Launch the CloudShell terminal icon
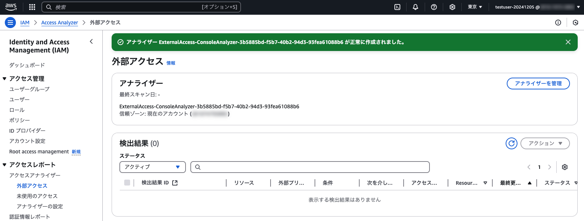The height and width of the screenshot is (221, 584). (397, 7)
